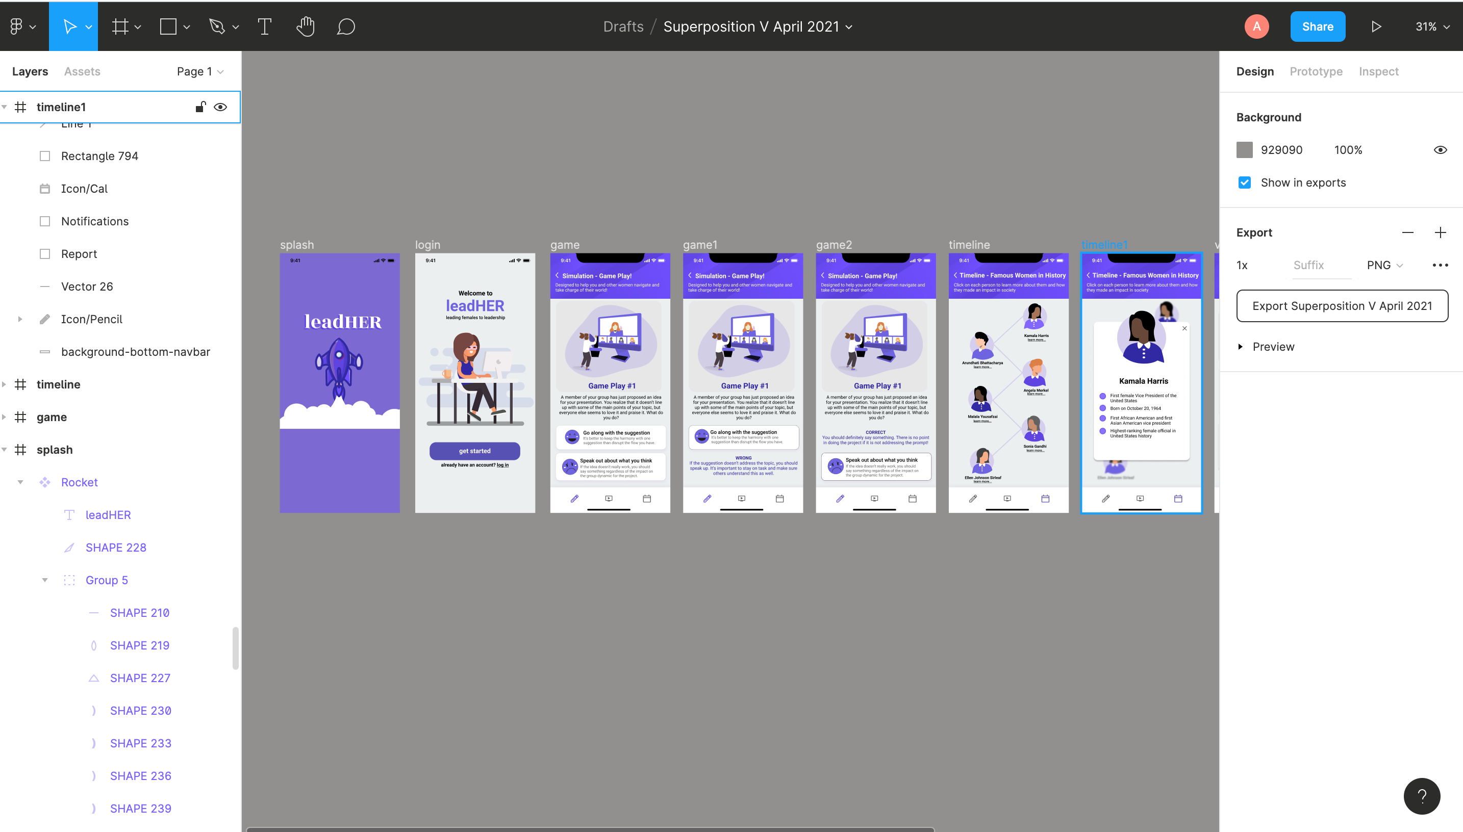
Task: Switch to the Assets tab
Action: point(82,71)
